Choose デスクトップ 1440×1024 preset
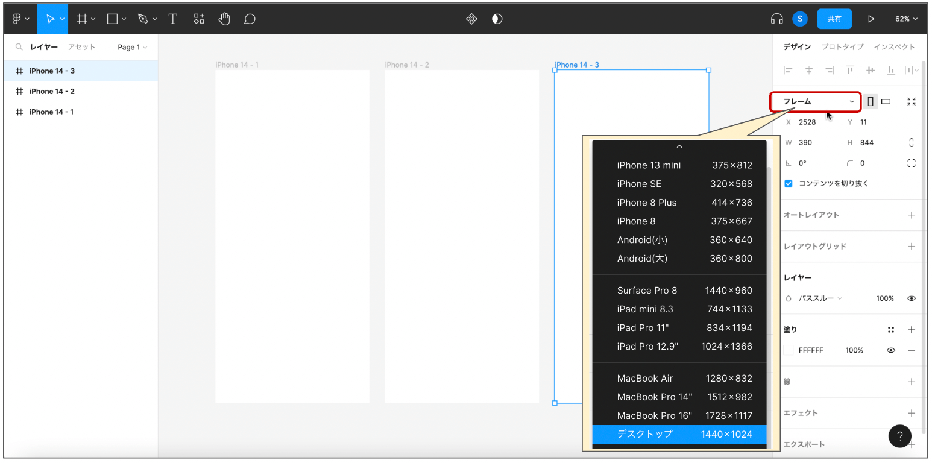Viewport: 932px width, 463px height. tap(679, 434)
